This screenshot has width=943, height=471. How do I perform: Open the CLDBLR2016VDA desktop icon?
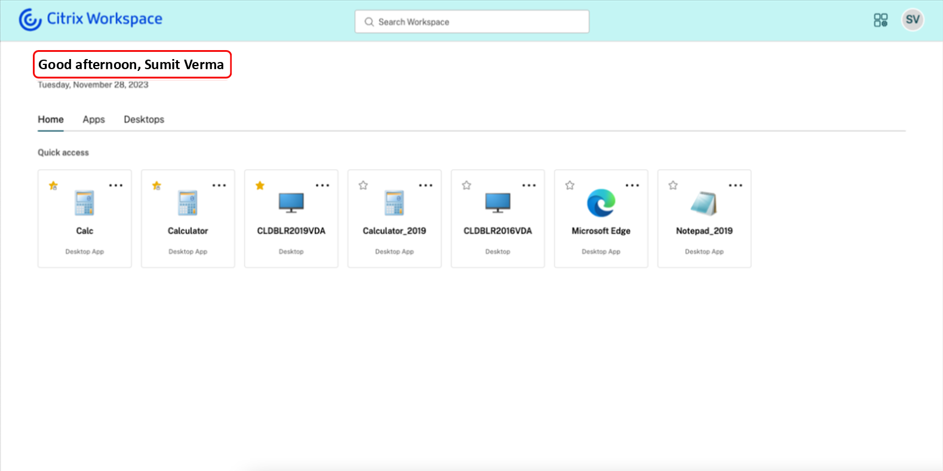498,203
